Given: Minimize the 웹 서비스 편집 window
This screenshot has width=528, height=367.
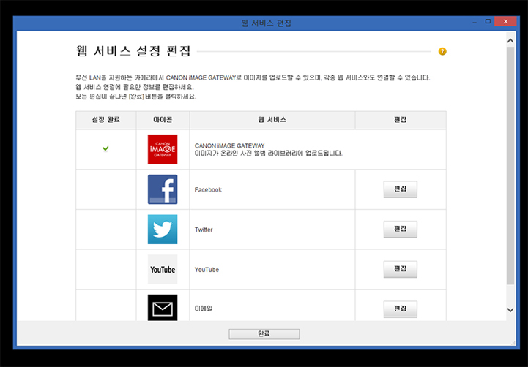Looking at the screenshot, I should (x=475, y=22).
